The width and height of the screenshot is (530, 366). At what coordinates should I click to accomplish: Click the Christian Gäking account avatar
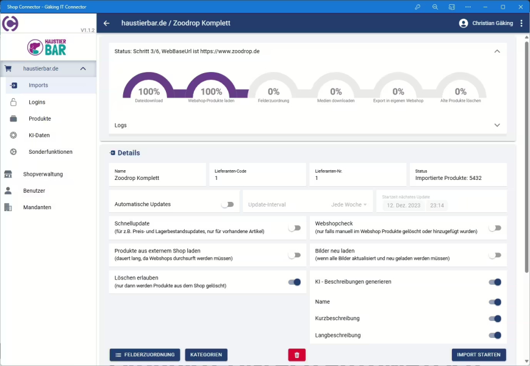[464, 23]
